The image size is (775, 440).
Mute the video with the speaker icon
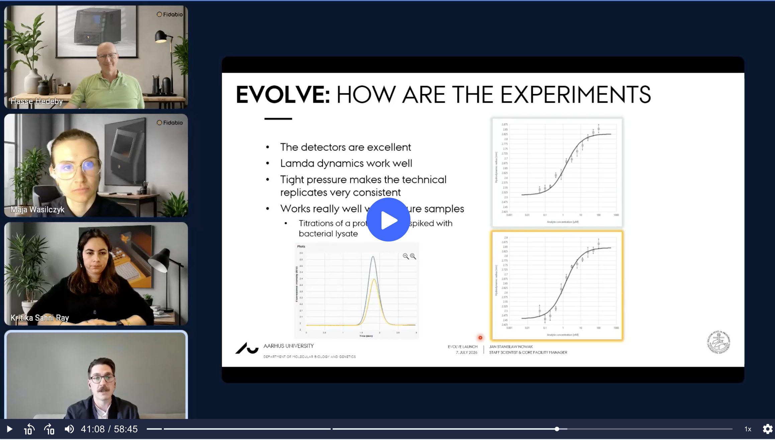click(69, 429)
